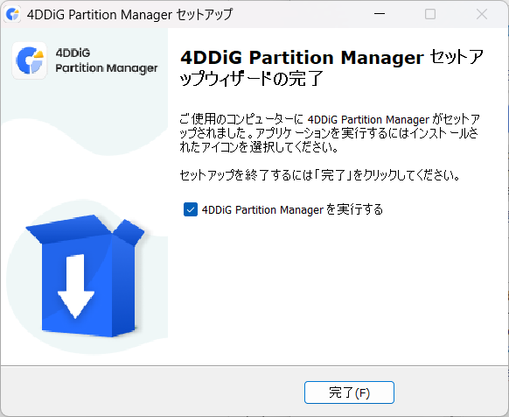Uncheck the 4DDiG Partition Manager を実行する checkbox
The width and height of the screenshot is (509, 417).
coord(191,209)
